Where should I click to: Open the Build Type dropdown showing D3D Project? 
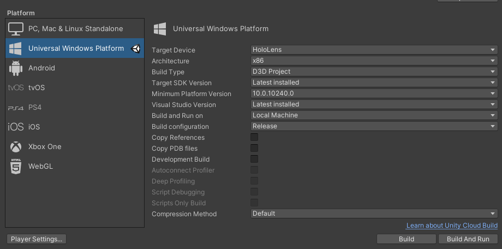coord(374,72)
